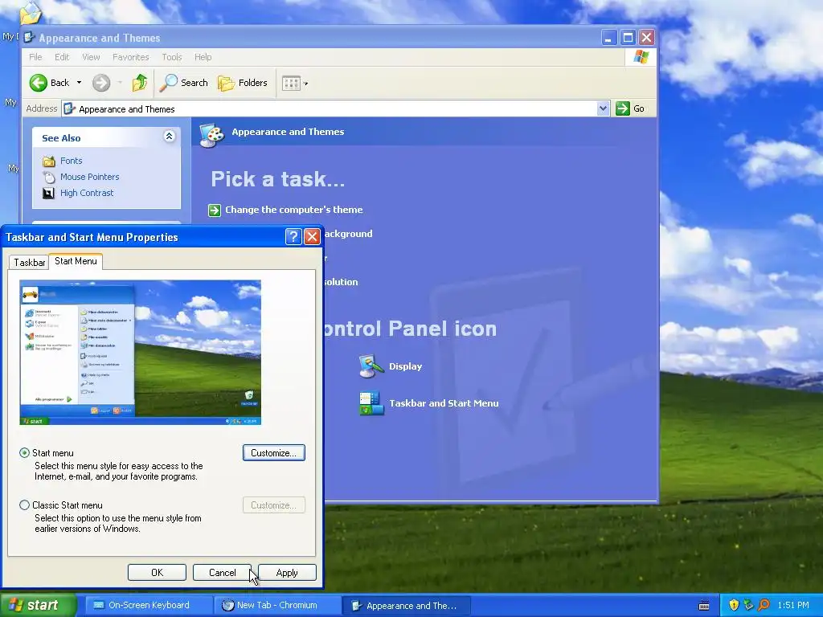Viewport: 823px width, 617px height.
Task: Click the Display control panel icon
Action: click(x=371, y=366)
